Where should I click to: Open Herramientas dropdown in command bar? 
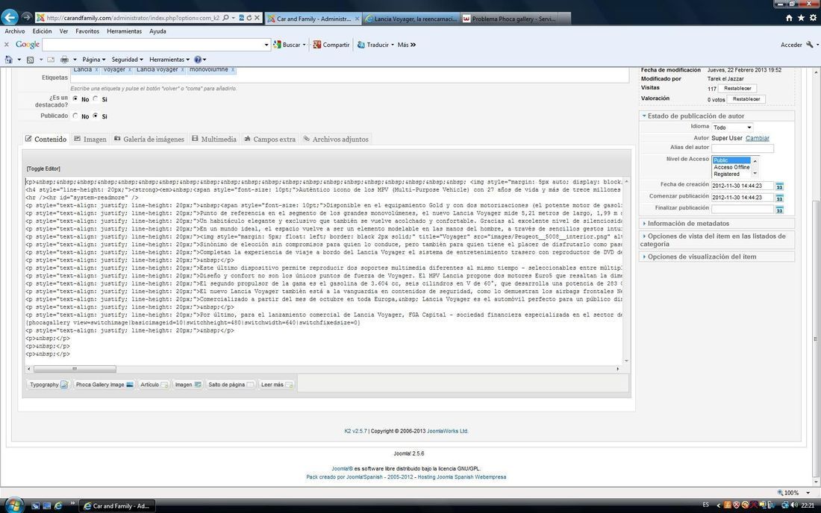169,60
